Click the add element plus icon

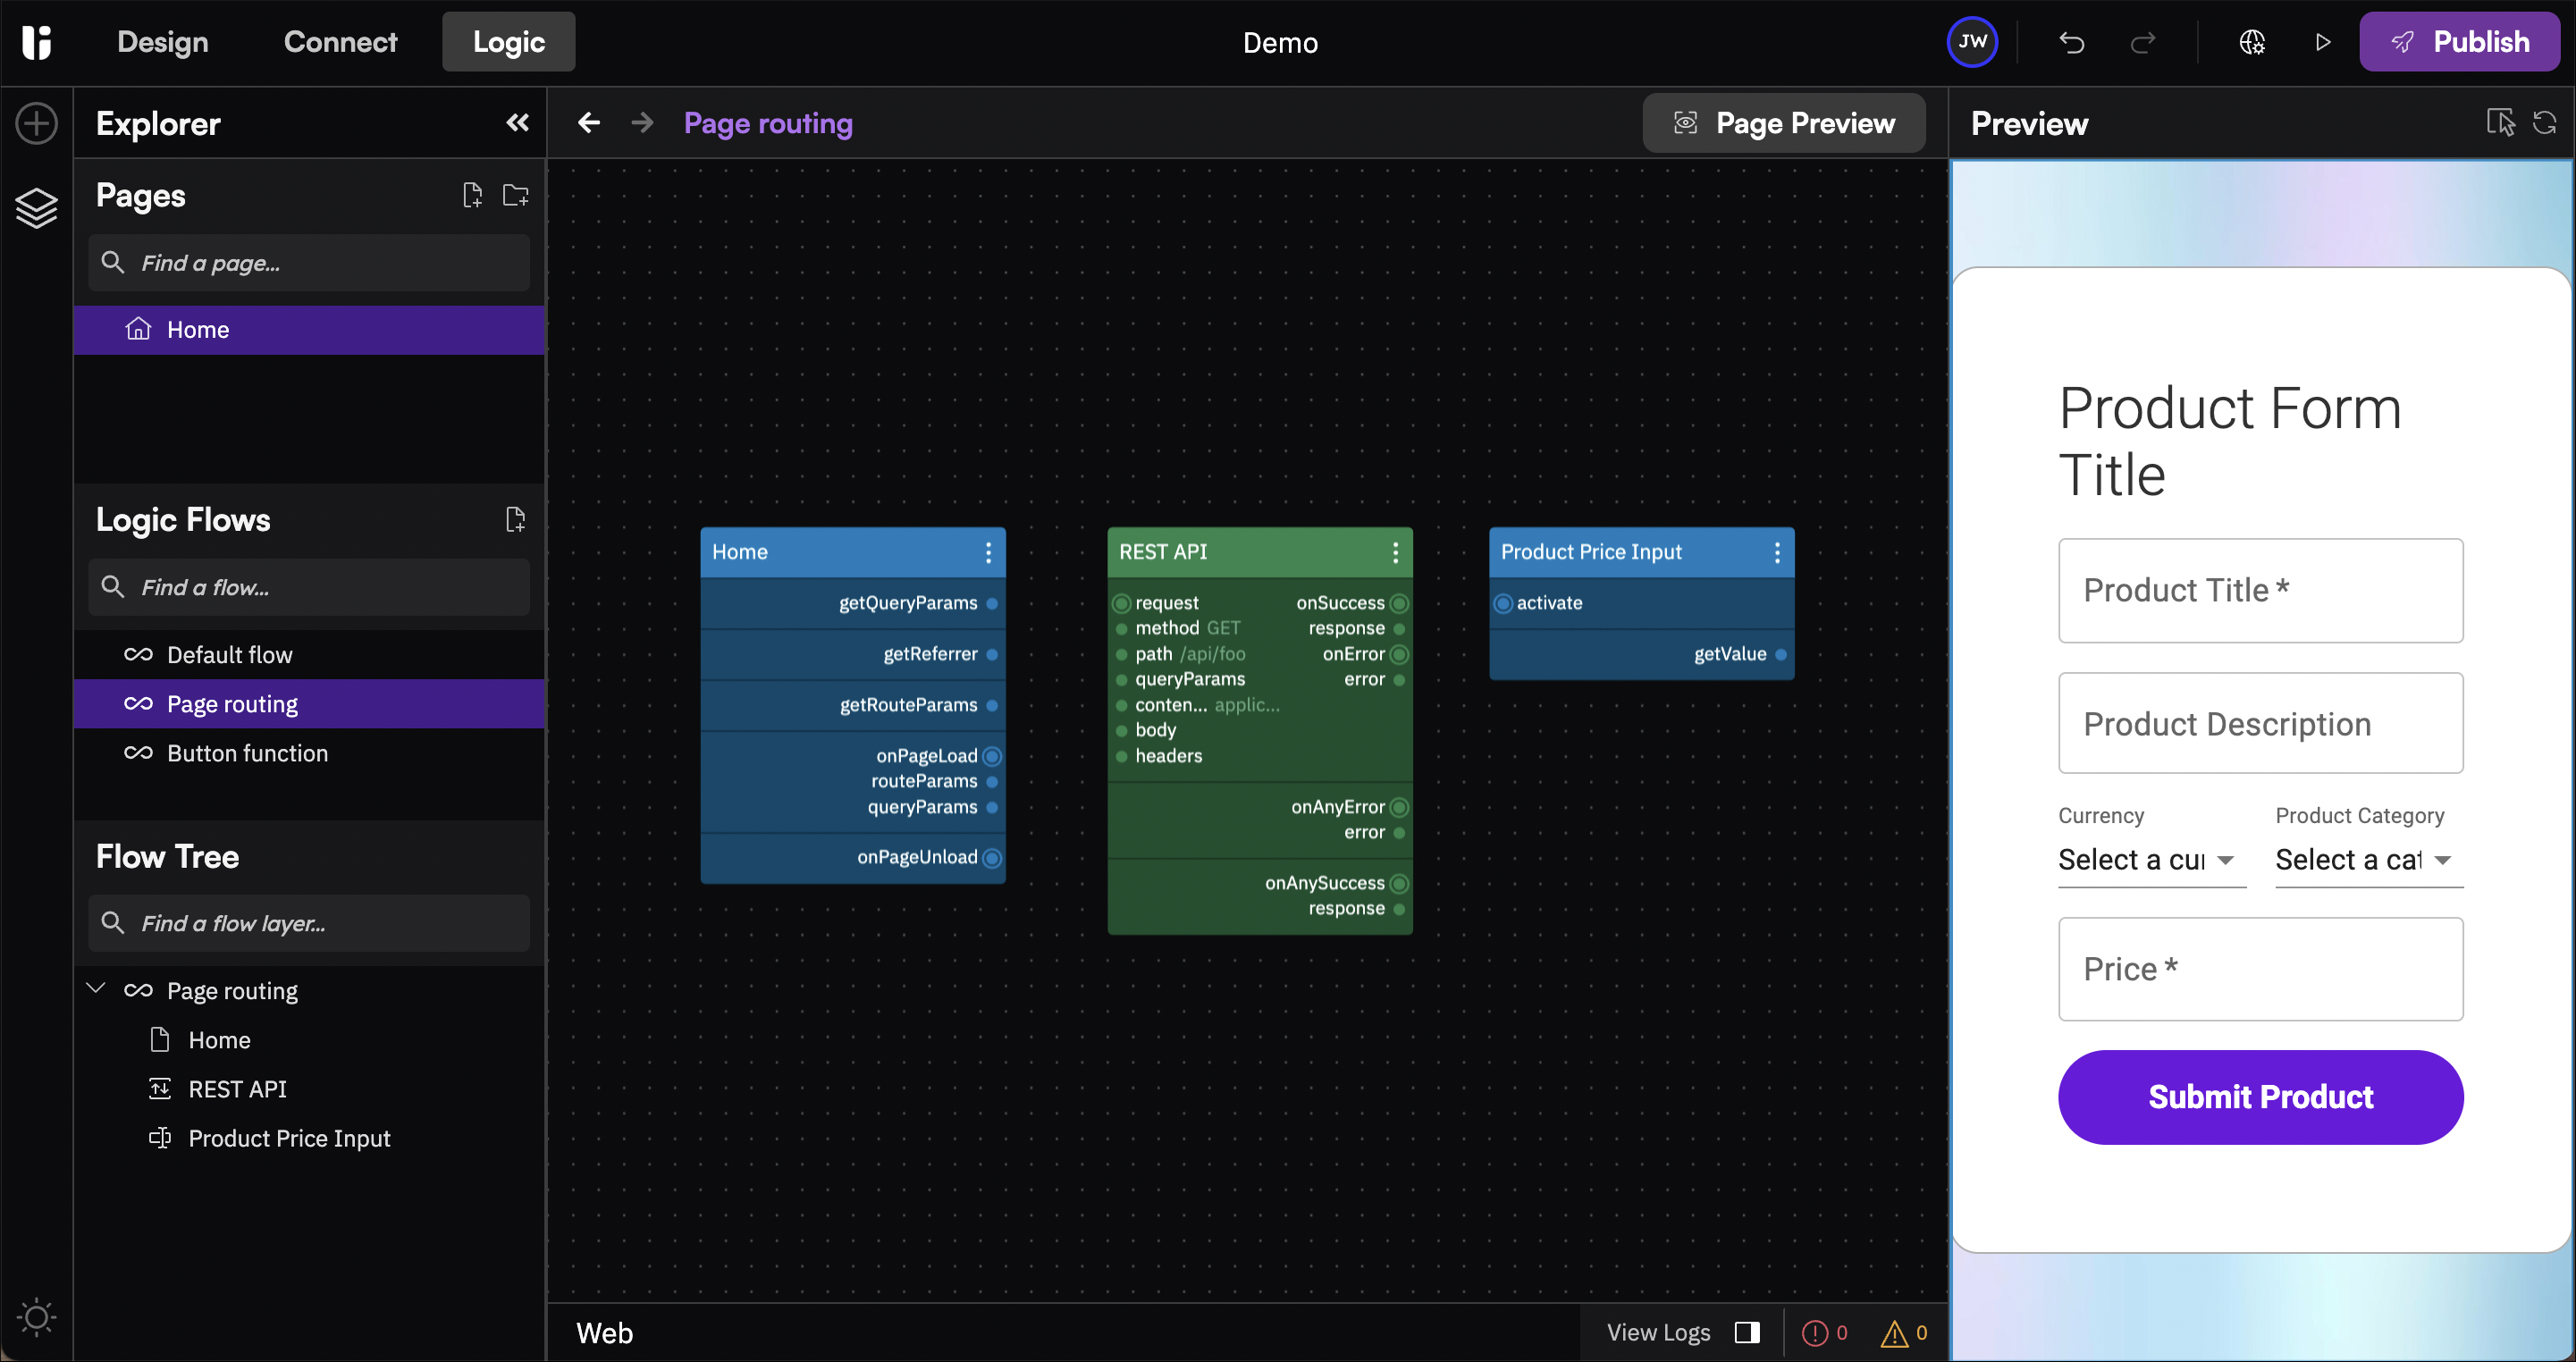coord(36,124)
